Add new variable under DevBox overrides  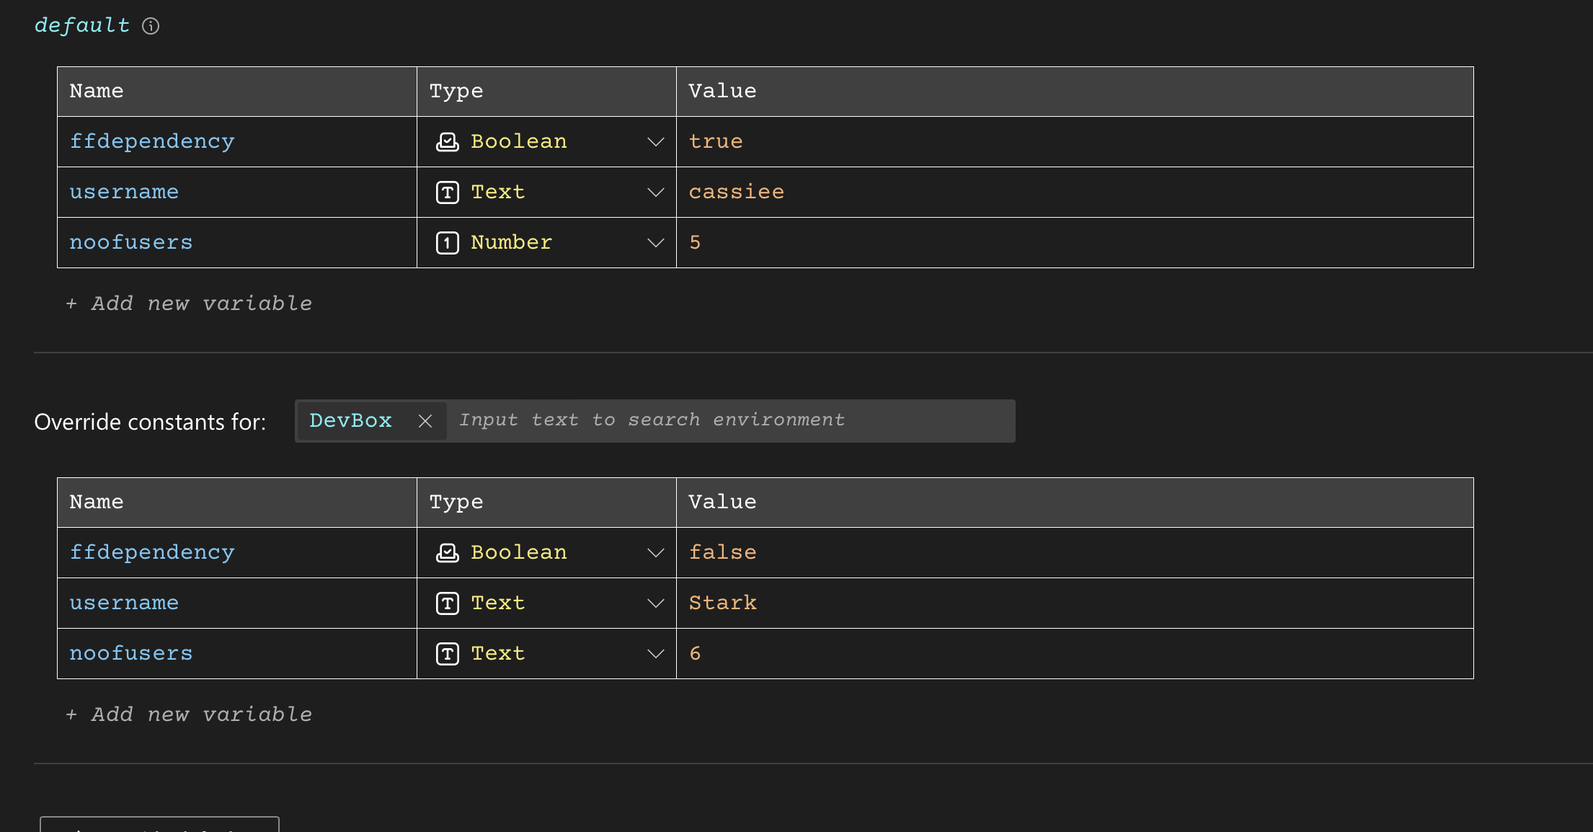189,714
